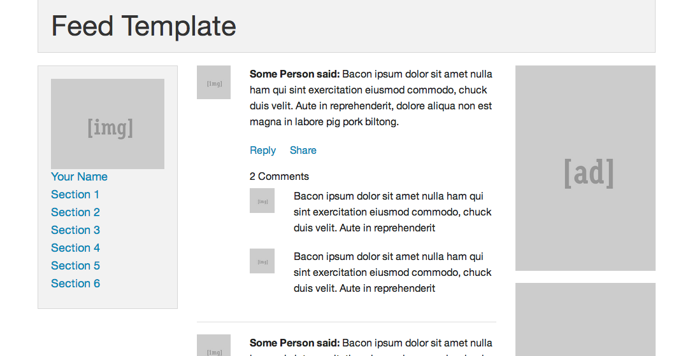Click the Feed Template page heading

[x=143, y=27]
